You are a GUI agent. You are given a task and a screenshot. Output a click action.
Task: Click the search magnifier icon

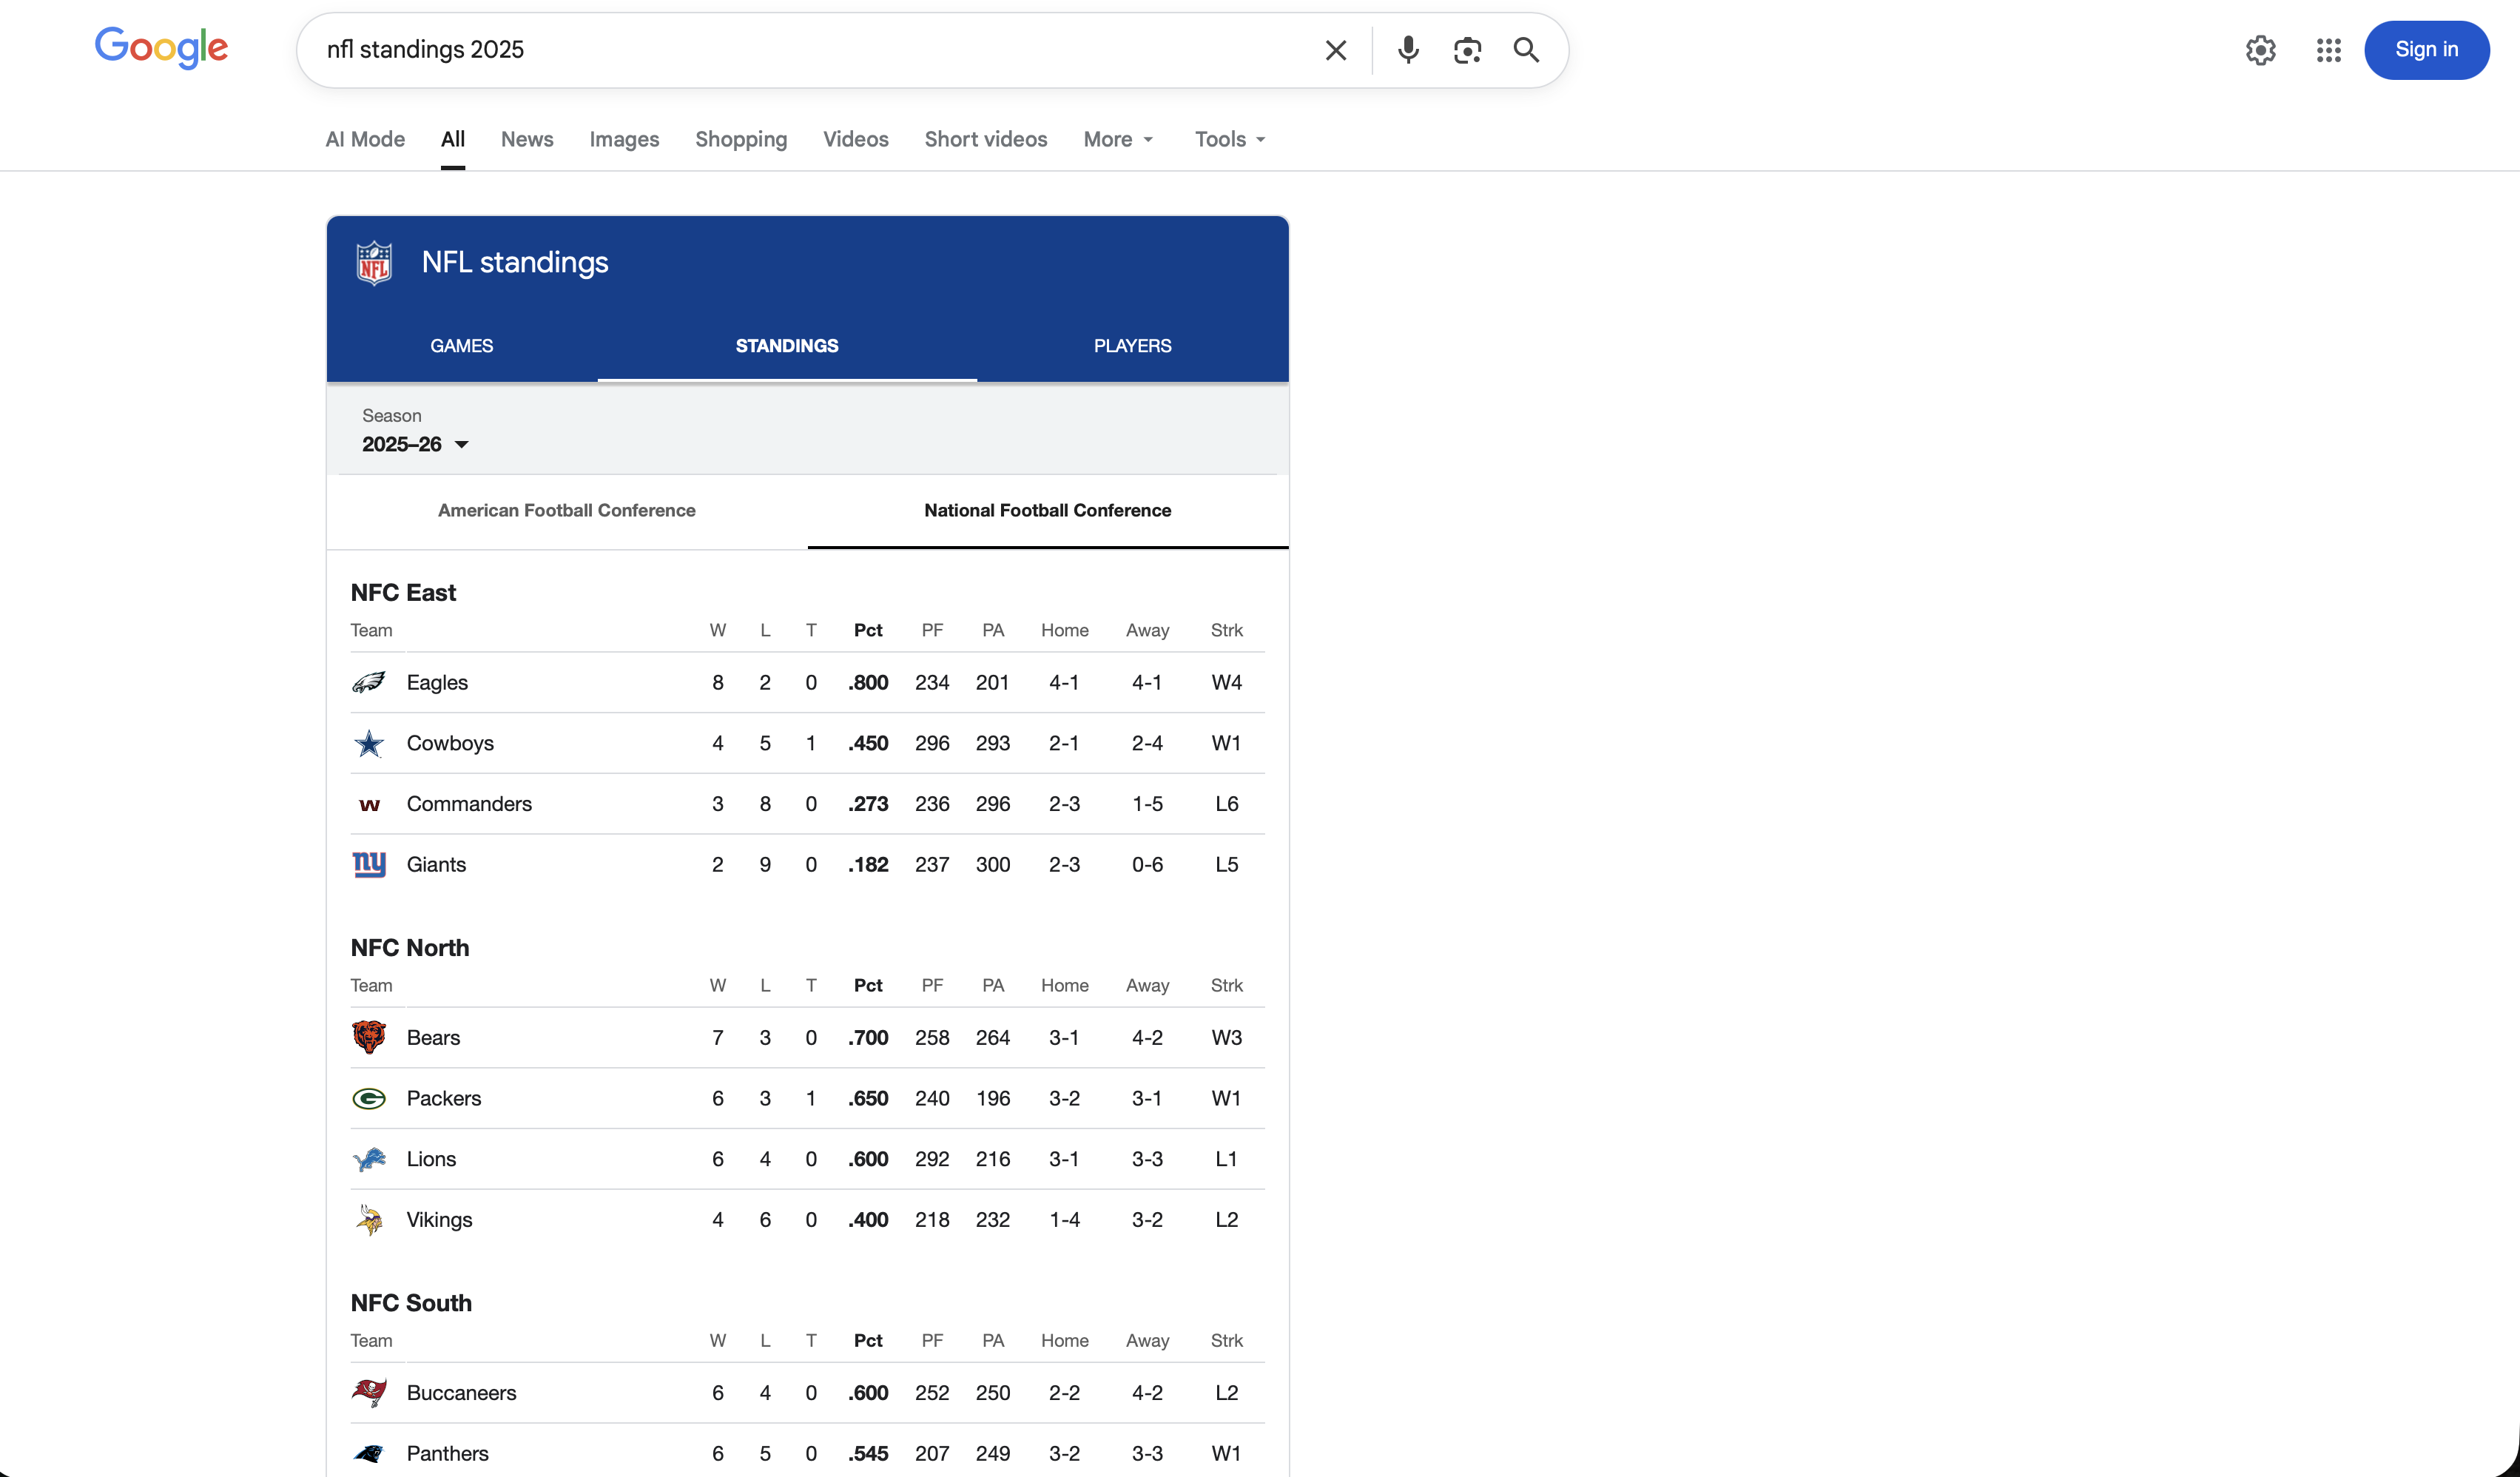click(1525, 49)
